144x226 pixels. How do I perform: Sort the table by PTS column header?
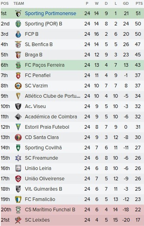[139, 4]
